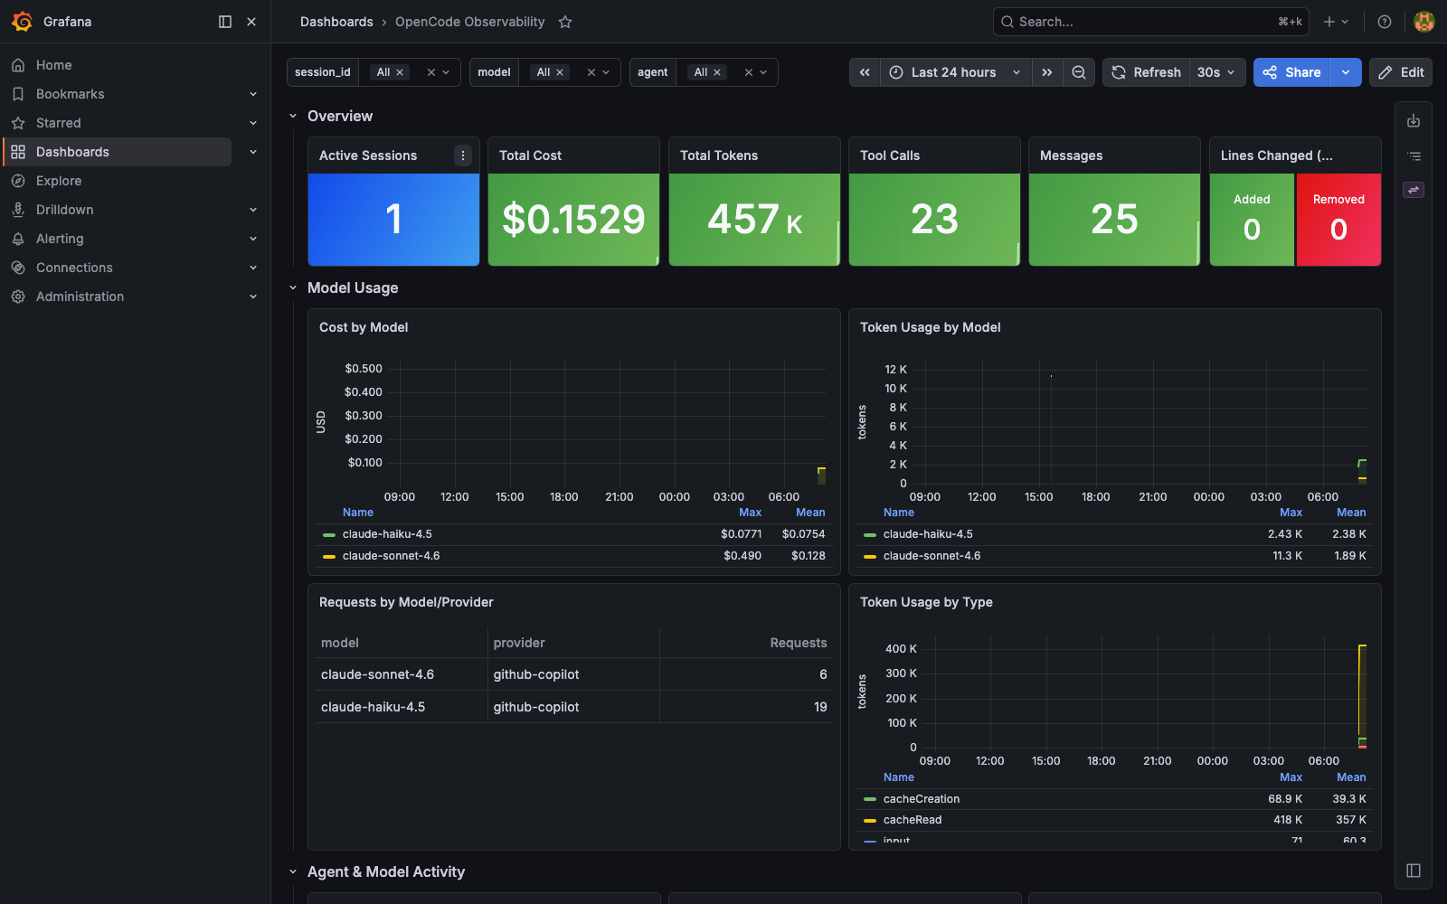Close the sidebar navigation menu
Viewport: 1447px width, 904px height.
(251, 22)
